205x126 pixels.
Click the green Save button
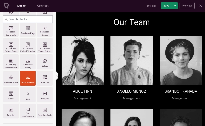(x=166, y=6)
